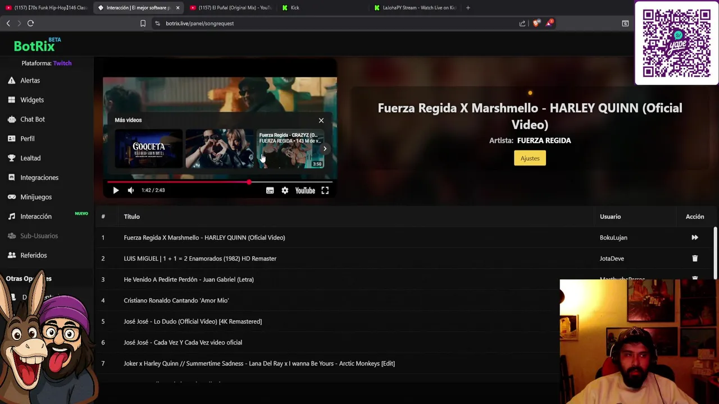Click the Sub-Usuarios people icon
This screenshot has width=719, height=404.
(x=11, y=236)
